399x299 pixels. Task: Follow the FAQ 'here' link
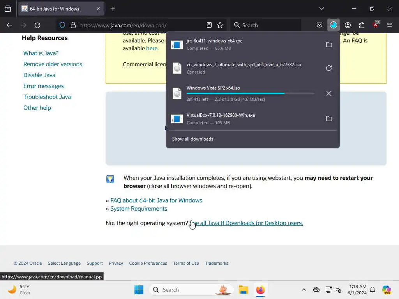pyautogui.click(x=152, y=48)
